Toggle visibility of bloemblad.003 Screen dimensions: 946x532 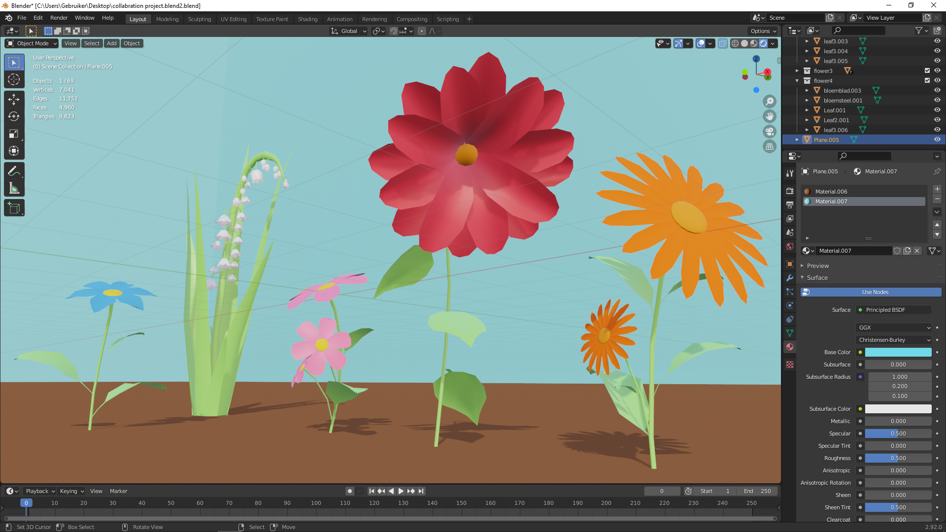[x=937, y=91]
